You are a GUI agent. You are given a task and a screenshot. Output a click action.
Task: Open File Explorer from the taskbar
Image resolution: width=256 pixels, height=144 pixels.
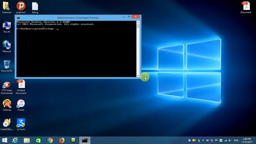pyautogui.click(x=27, y=140)
